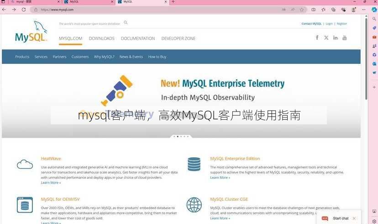The width and height of the screenshot is (378, 224).
Task: Open split screen view
Action: point(313,10)
